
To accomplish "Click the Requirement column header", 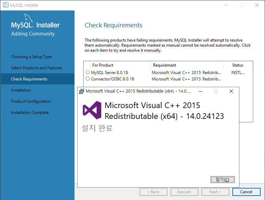I will [187, 65].
